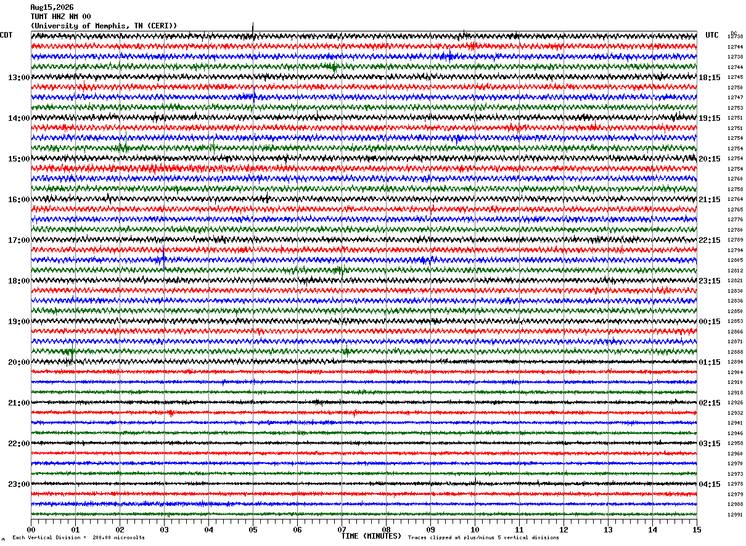746x546 pixels.
Task: Select the 21:00 CDT time label
Action: (18, 403)
